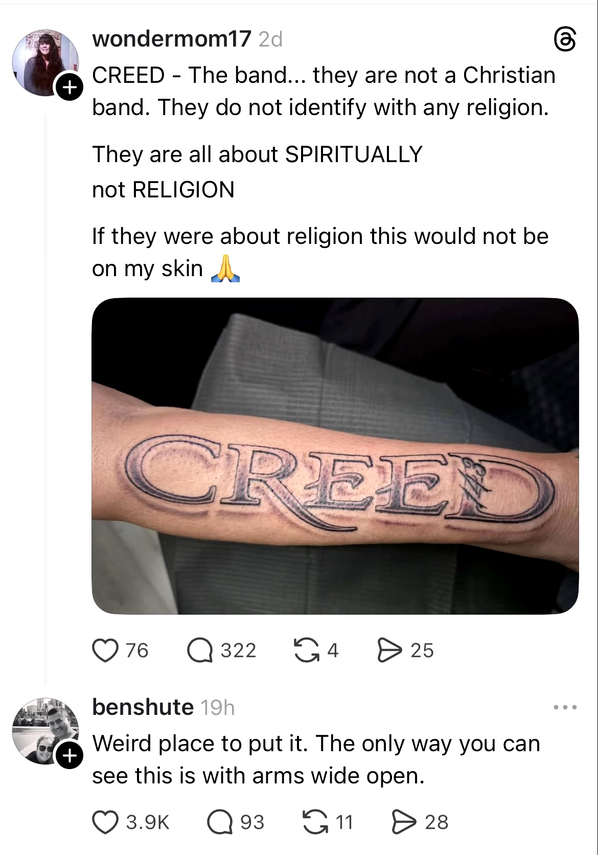This screenshot has width=598, height=855.
Task: Open benshute username link
Action: tap(143, 707)
